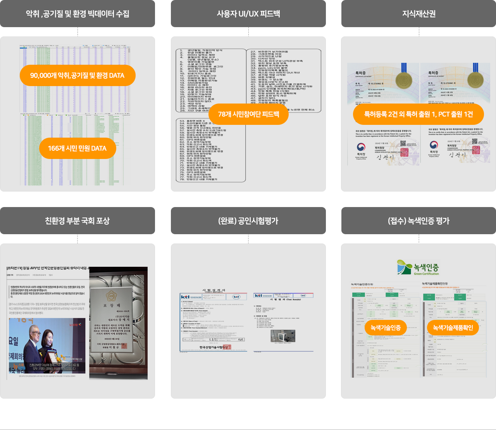Screen dimensions: 496x430
Task: Click the gold seal on left patent certificate
Action: tap(404, 80)
